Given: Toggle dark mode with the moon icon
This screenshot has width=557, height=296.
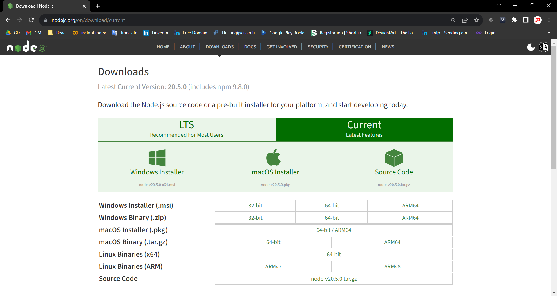Looking at the screenshot, I should pyautogui.click(x=531, y=47).
